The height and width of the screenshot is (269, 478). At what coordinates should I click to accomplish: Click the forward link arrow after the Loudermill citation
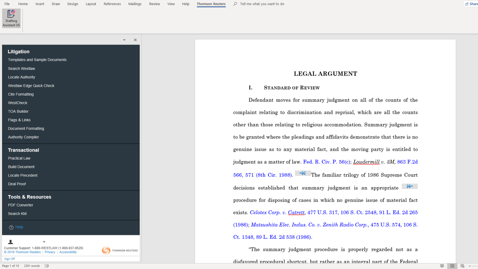pyautogui.click(x=302, y=173)
